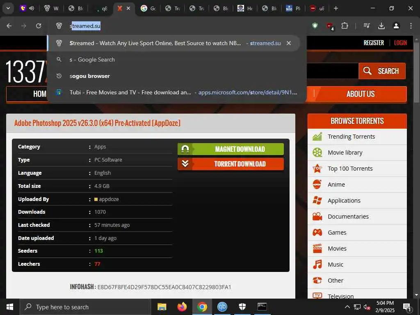Click the Music note icon
Viewport: 420px width, 315px height.
coord(317,265)
